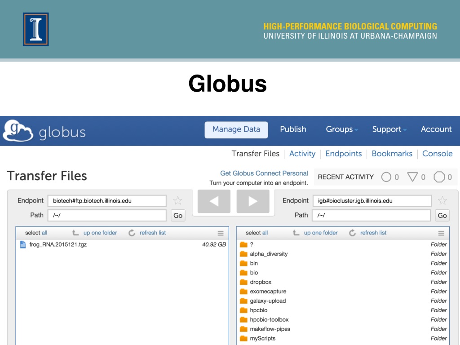The image size is (460, 345).
Task: Open the Manage Data tab
Action: (x=236, y=130)
